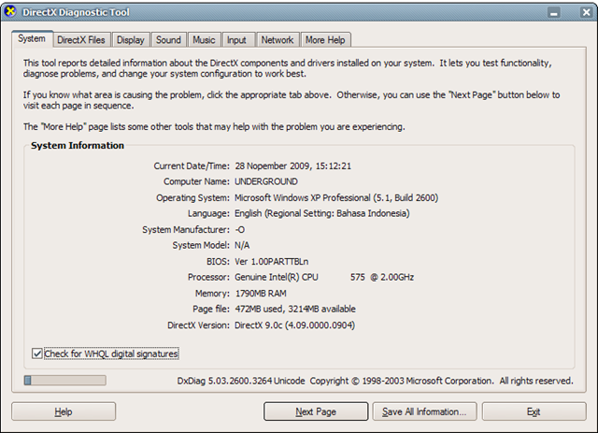Click the Genuine Intel(R) CPU processor value
Viewport: 598px width, 433px height.
click(x=324, y=277)
